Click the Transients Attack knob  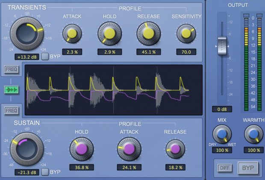pyautogui.click(x=72, y=33)
